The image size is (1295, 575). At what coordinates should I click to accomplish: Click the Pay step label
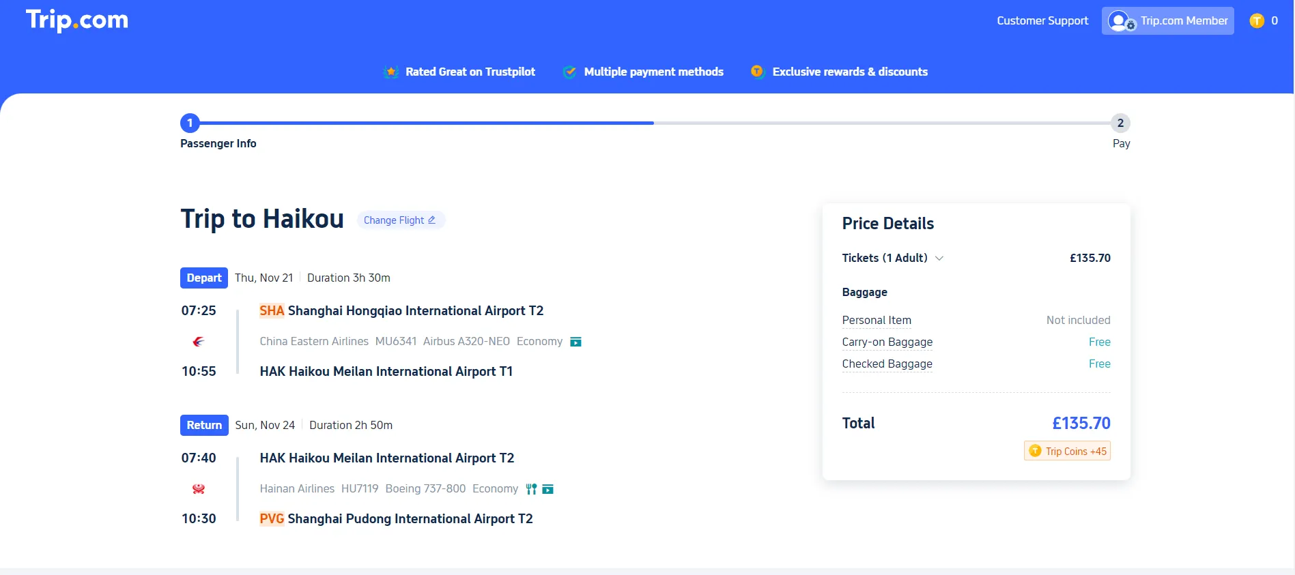1122,143
